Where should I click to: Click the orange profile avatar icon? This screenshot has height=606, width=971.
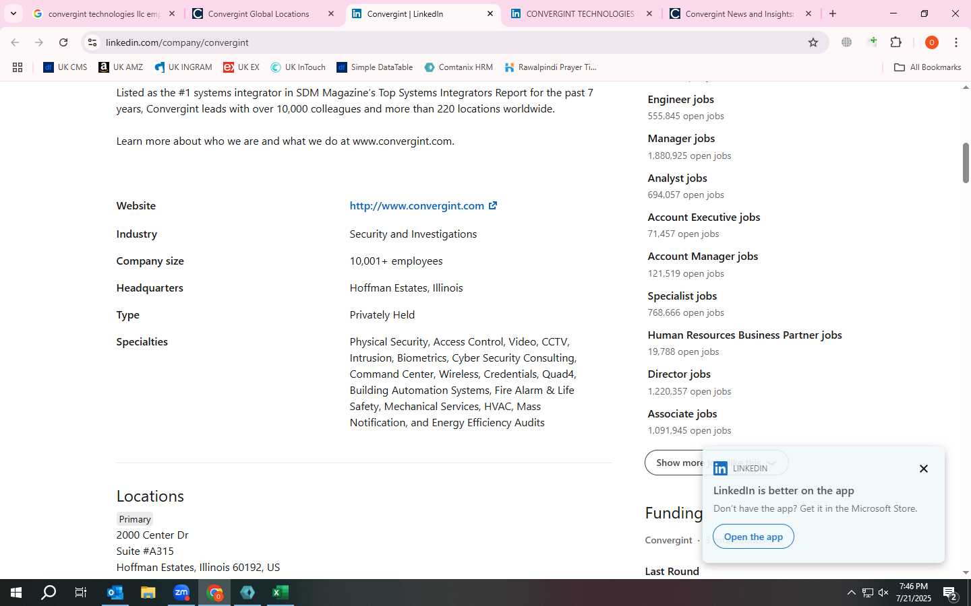[x=932, y=42]
